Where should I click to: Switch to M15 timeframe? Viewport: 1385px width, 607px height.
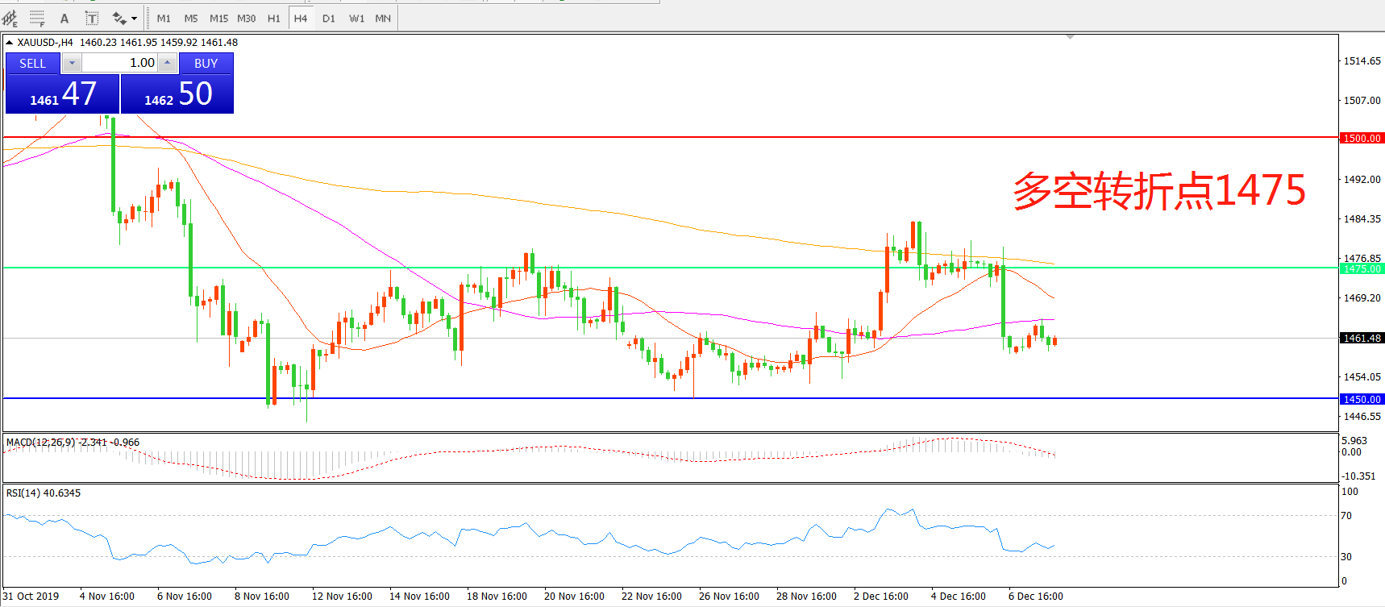pyautogui.click(x=218, y=18)
